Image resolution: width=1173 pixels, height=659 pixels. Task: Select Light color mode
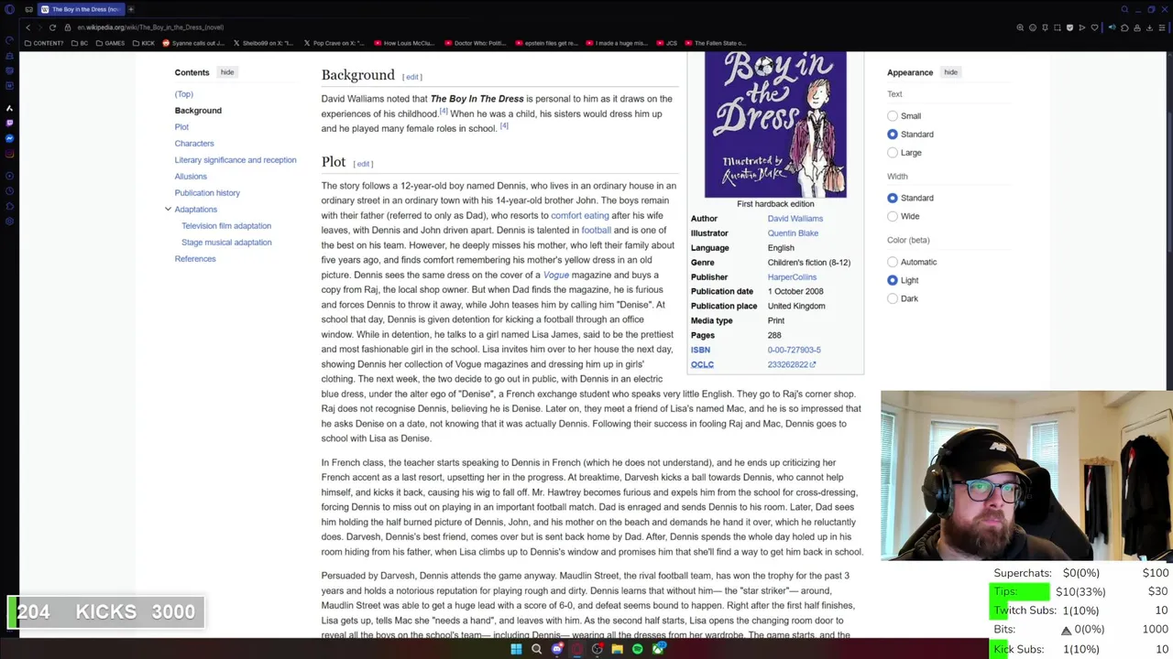(893, 280)
